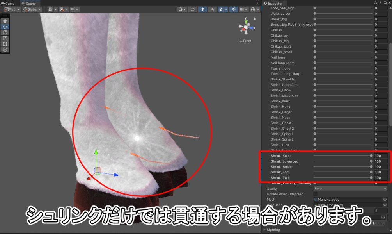Click the scene camera icon
Screen dimensions: 392x234
tap(242, 9)
